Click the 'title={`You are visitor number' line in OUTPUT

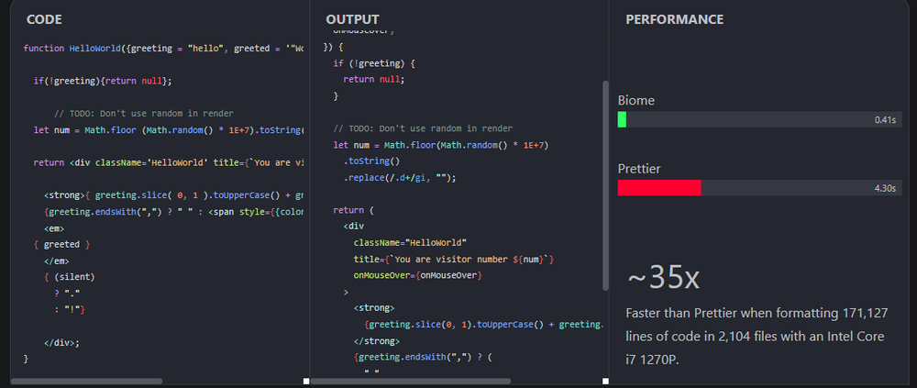454,259
